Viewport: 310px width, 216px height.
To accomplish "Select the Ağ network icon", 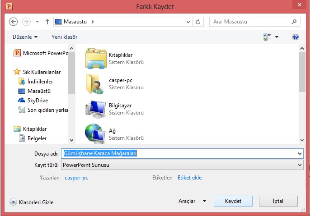I will click(x=95, y=134).
